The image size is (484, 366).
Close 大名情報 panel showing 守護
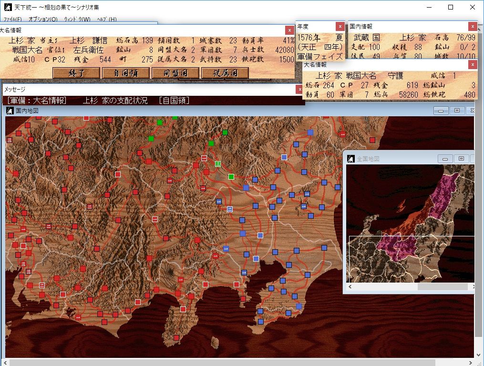pos(473,65)
